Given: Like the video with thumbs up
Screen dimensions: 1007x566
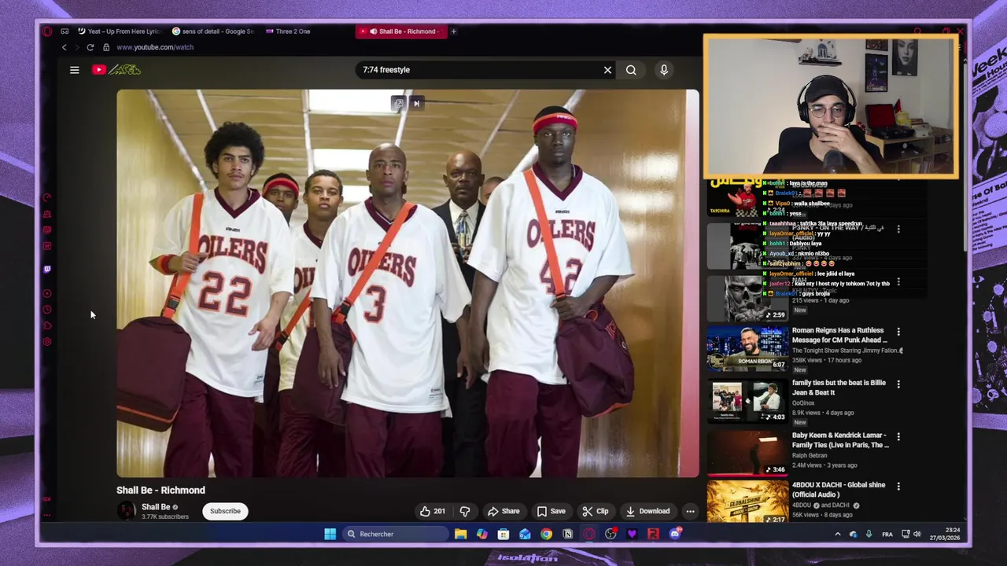Looking at the screenshot, I should click(x=432, y=511).
